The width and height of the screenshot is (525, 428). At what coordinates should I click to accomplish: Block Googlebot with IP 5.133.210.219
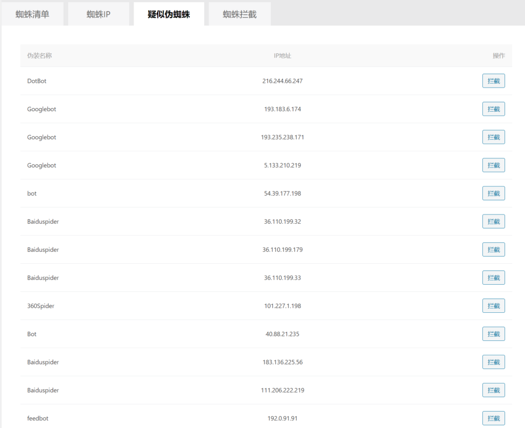[493, 165]
